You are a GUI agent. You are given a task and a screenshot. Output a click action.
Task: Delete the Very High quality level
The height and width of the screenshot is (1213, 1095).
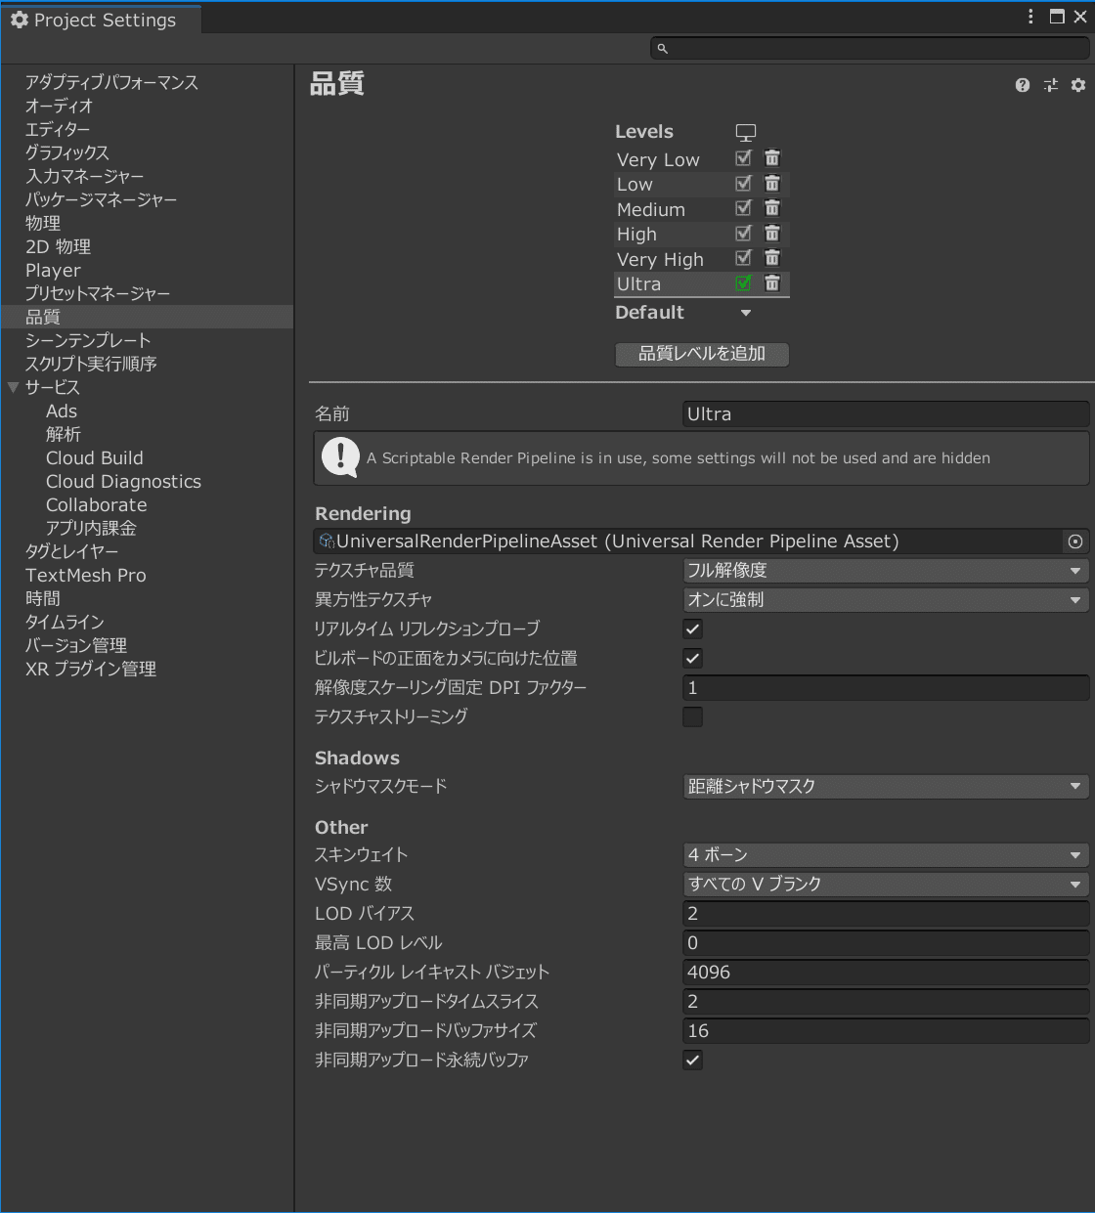(x=772, y=258)
